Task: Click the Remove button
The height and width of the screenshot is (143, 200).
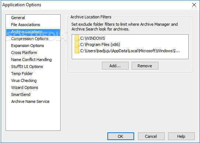Action: pyautogui.click(x=145, y=66)
